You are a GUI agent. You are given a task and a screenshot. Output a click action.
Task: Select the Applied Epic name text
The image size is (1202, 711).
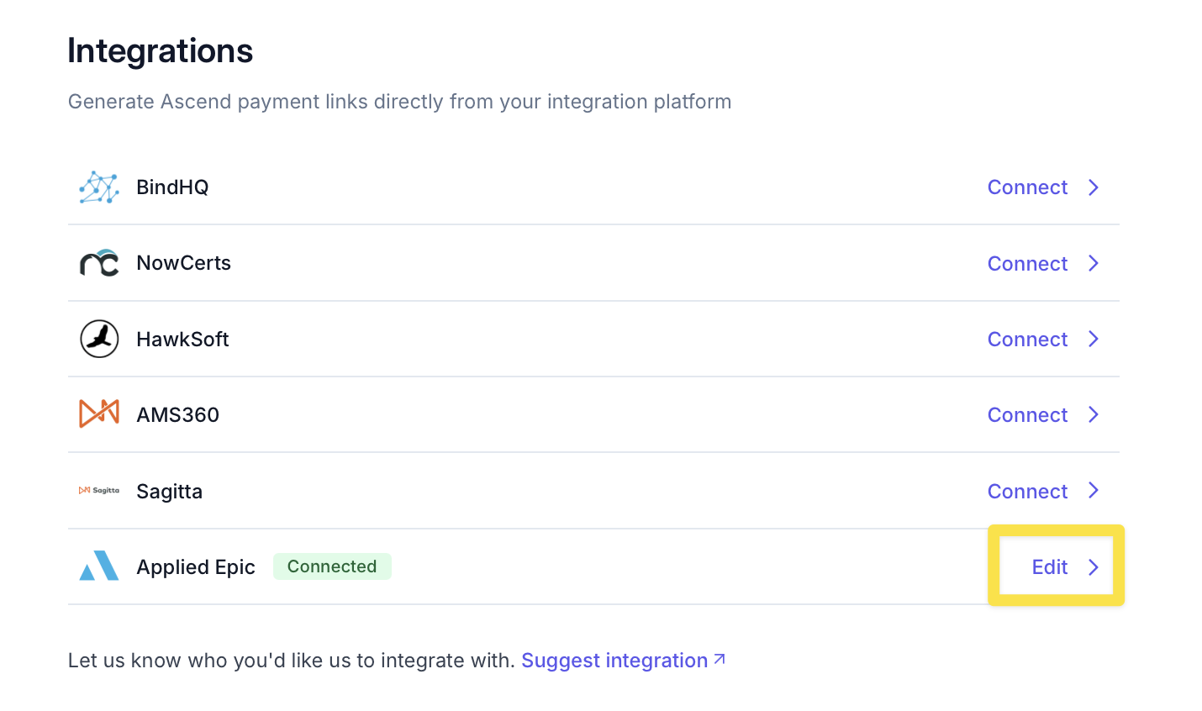point(196,567)
